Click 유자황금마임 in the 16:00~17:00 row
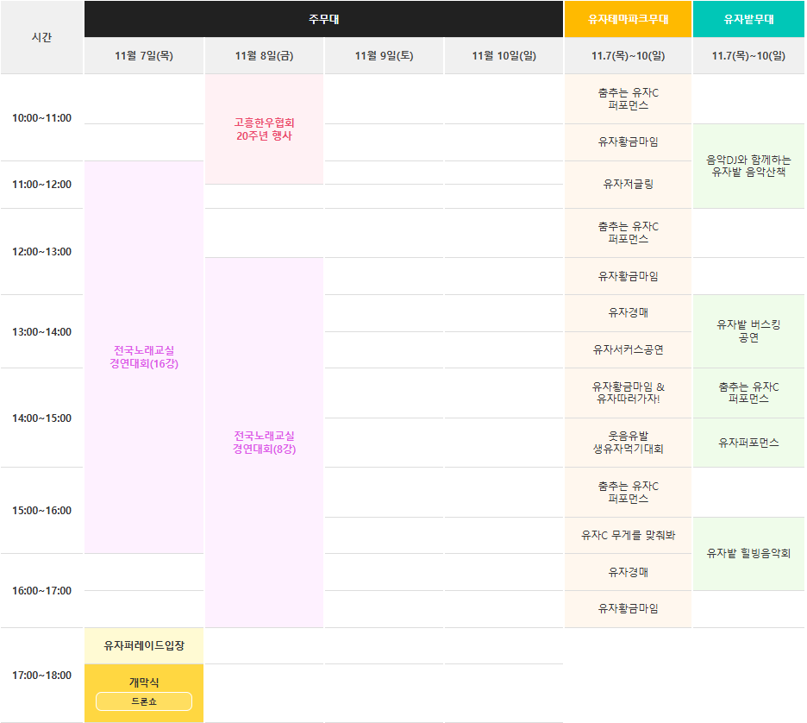The width and height of the screenshot is (807, 723). [x=628, y=608]
